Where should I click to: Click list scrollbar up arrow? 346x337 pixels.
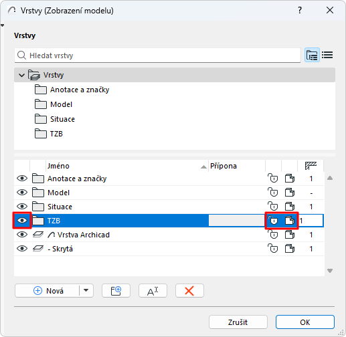[x=330, y=178]
